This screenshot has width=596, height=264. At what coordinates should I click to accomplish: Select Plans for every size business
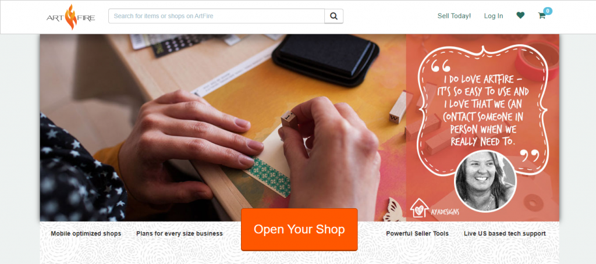(x=179, y=234)
